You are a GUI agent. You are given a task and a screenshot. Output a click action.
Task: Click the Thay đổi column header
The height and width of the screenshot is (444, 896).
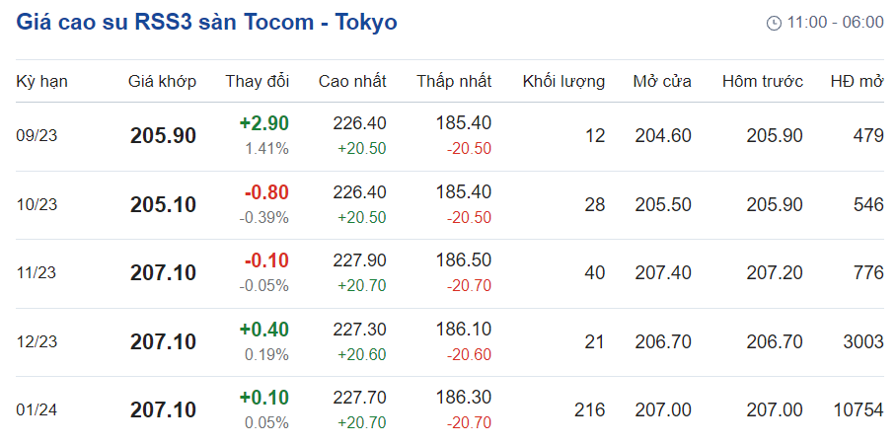point(257,81)
